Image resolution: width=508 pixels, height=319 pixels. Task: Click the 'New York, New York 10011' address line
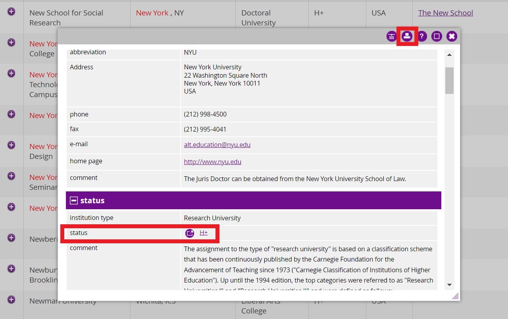coord(222,83)
